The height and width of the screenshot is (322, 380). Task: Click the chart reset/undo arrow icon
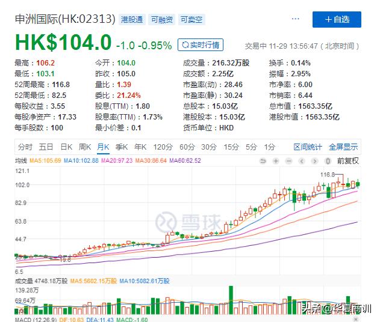pos(263,161)
